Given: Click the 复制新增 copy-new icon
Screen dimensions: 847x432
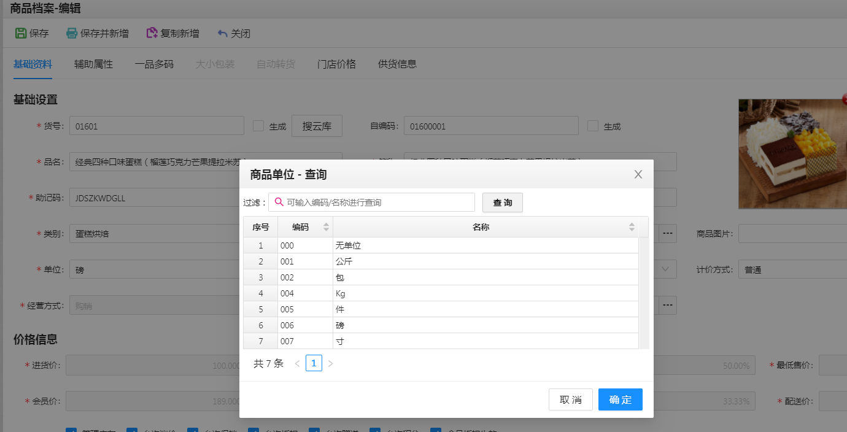Looking at the screenshot, I should coord(152,34).
